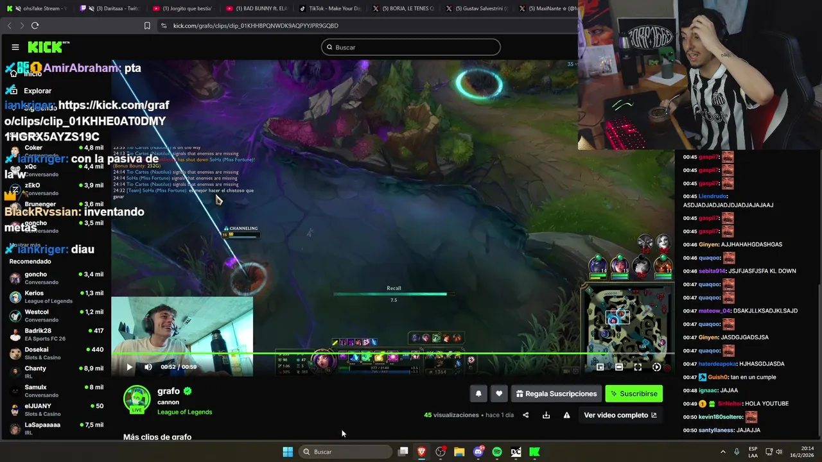Screen dimensions: 822x462
Task: Open Samulx channel in sidebar
Action: (x=57, y=391)
